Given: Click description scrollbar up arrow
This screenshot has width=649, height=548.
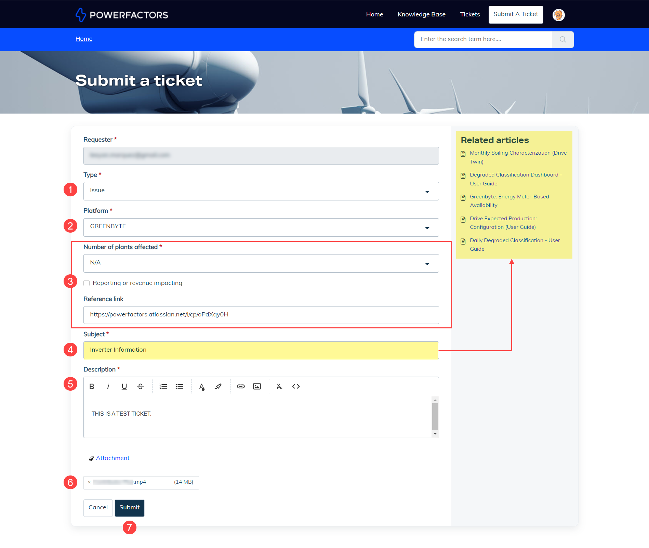Looking at the screenshot, I should click(435, 400).
